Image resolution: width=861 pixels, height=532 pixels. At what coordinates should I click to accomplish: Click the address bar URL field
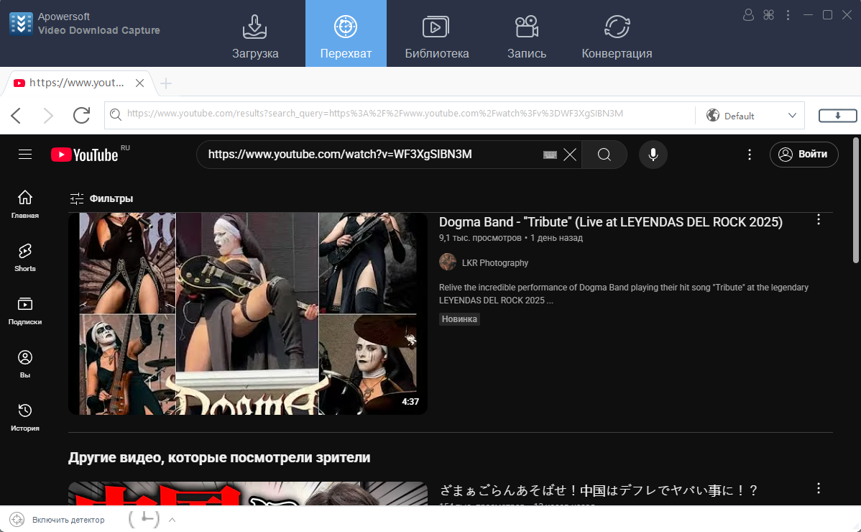[400, 114]
